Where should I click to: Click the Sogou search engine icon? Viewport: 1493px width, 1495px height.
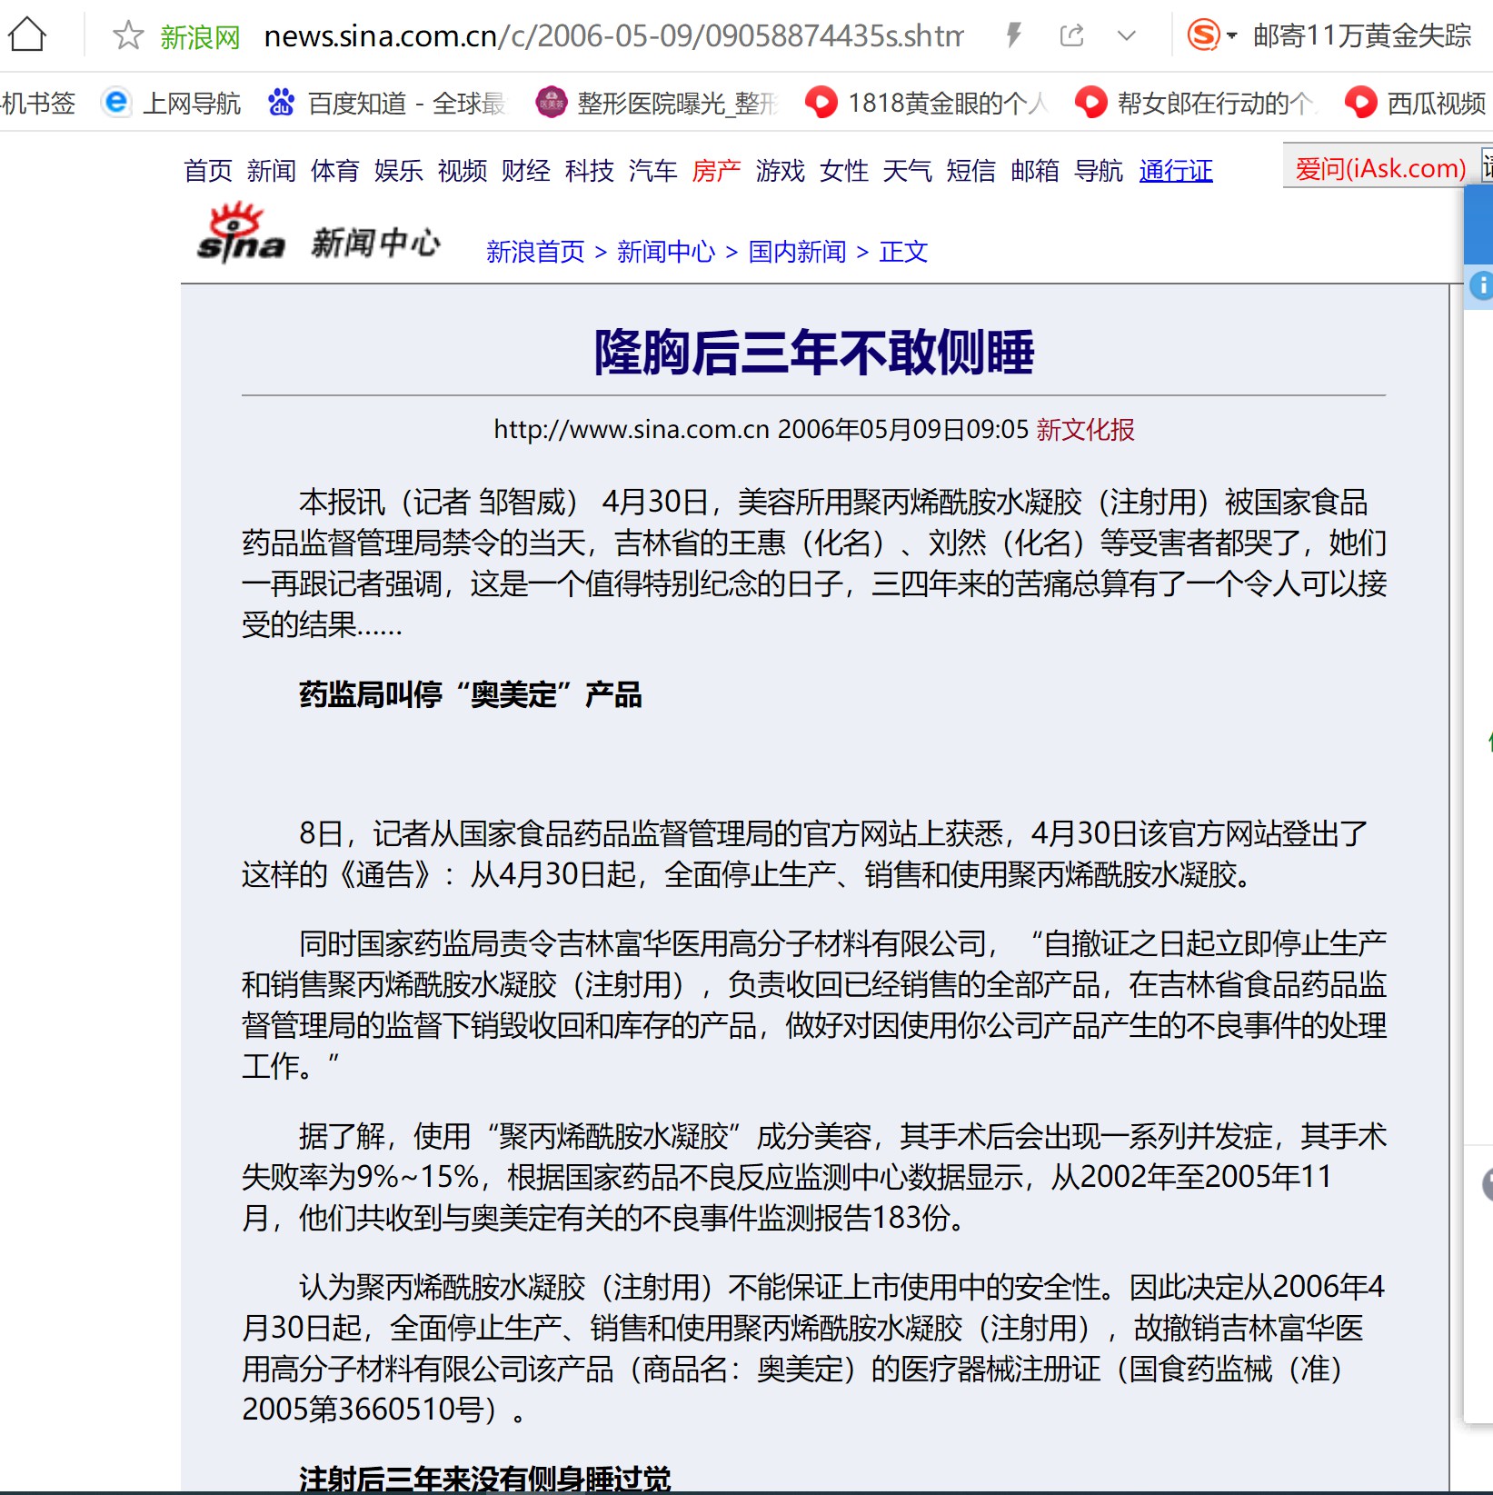click(x=1204, y=35)
